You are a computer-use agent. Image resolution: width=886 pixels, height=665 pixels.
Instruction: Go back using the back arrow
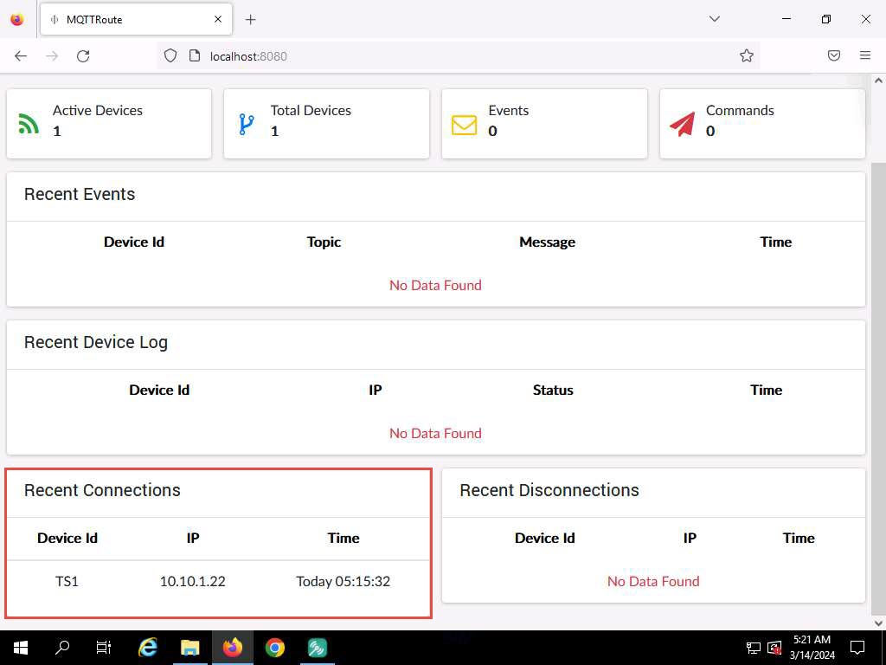pos(21,56)
